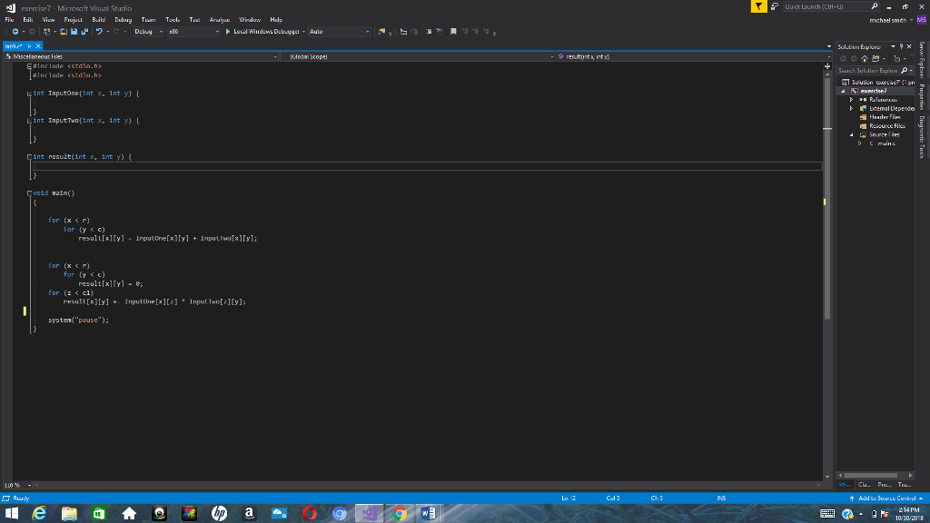Toggle a bookmark using the toolbar icon

click(x=453, y=32)
